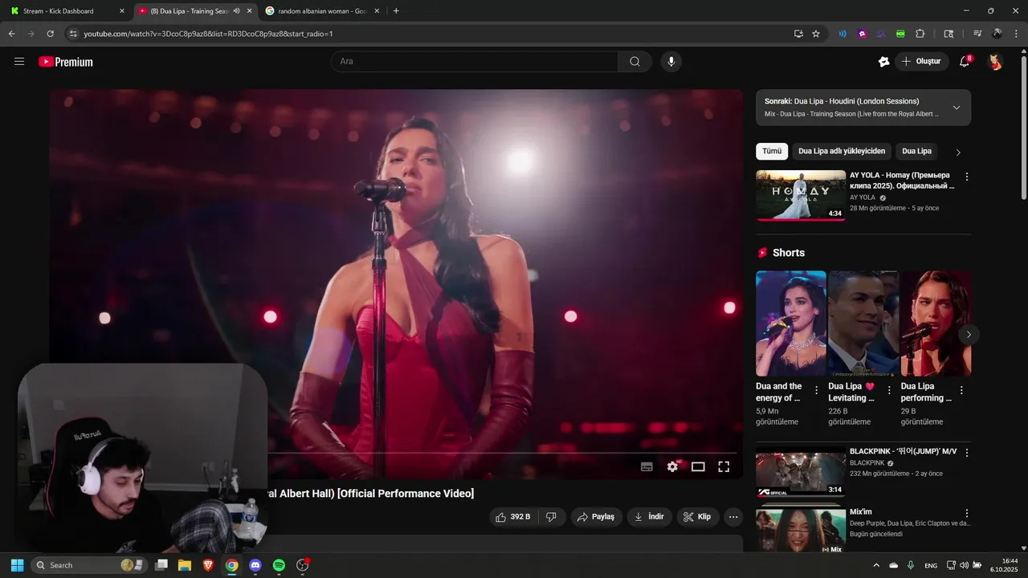Click the page vertical scrollbar
This screenshot has height=578, width=1028.
(x=1023, y=128)
